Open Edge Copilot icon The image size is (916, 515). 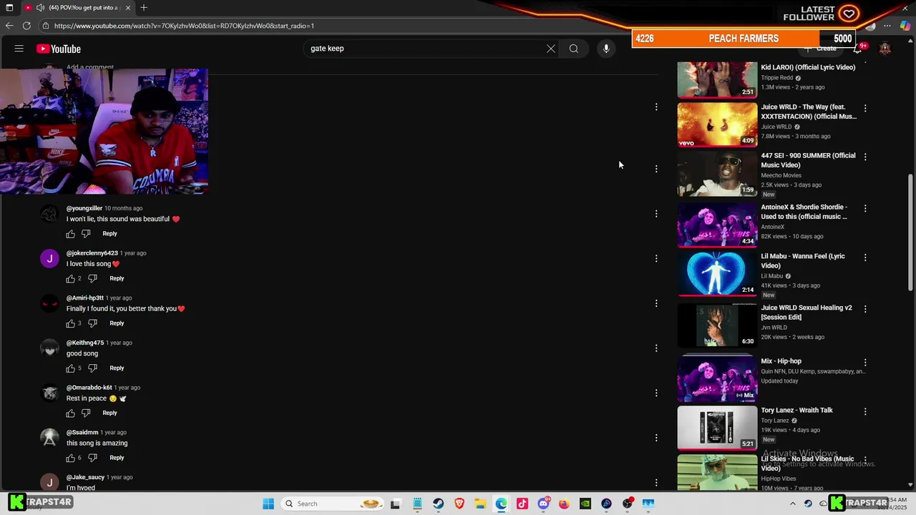pyautogui.click(x=905, y=26)
